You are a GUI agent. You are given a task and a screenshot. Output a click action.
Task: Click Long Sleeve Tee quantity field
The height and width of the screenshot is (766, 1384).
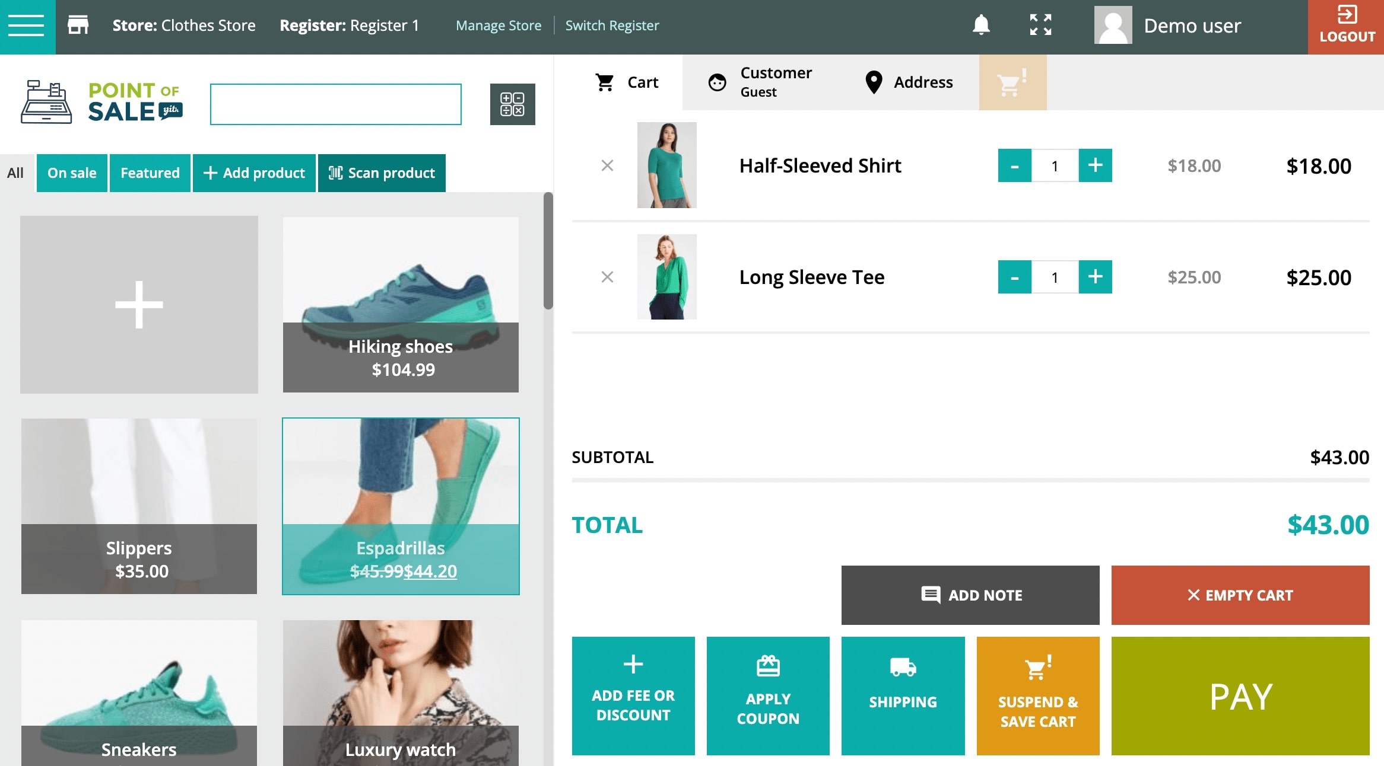click(x=1055, y=277)
